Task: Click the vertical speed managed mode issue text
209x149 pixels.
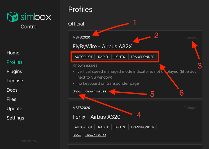Action: (x=137, y=74)
